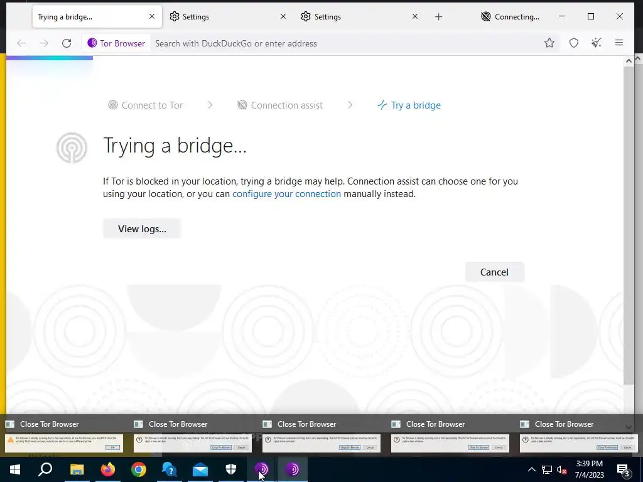Close the Trying a bridge tab
Screen dimensions: 643x482
(x=152, y=16)
